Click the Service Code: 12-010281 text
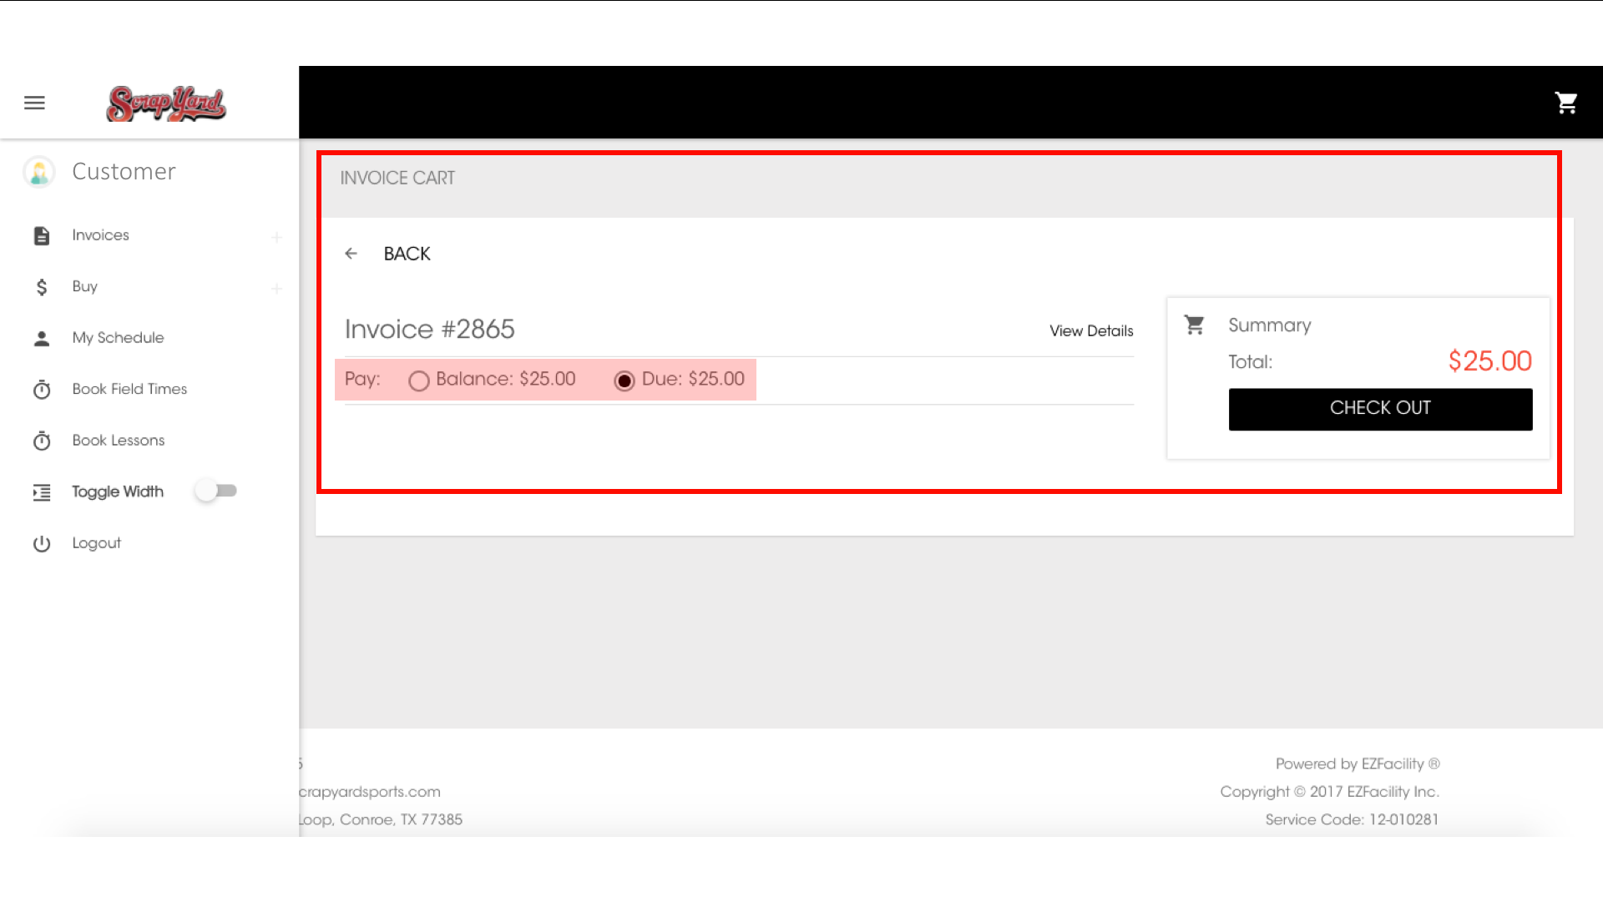 tap(1352, 820)
